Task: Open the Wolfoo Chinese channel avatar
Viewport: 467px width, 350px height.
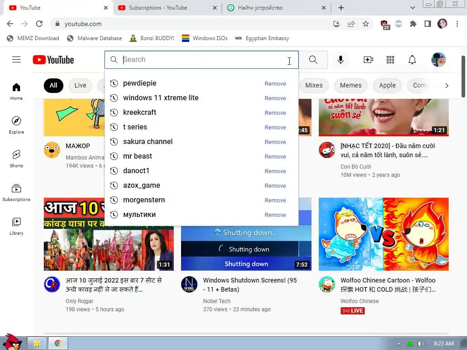Action: click(x=327, y=284)
